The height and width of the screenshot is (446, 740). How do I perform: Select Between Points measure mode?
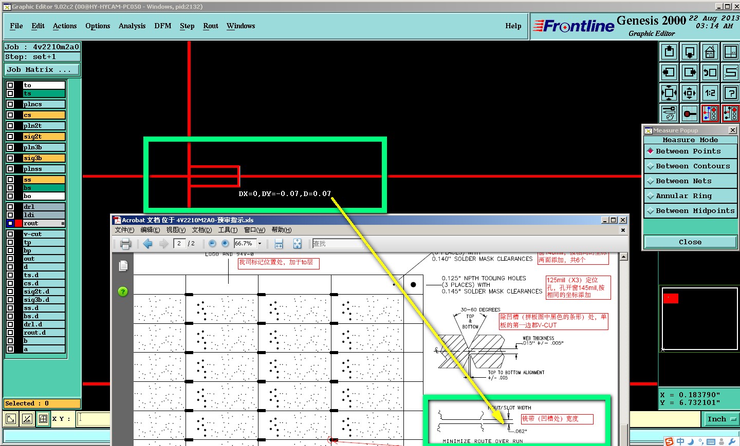point(690,151)
